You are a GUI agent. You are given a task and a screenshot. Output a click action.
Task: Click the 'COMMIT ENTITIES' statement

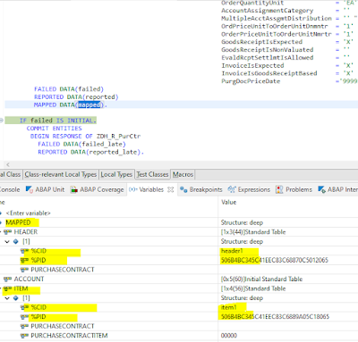tap(54, 129)
